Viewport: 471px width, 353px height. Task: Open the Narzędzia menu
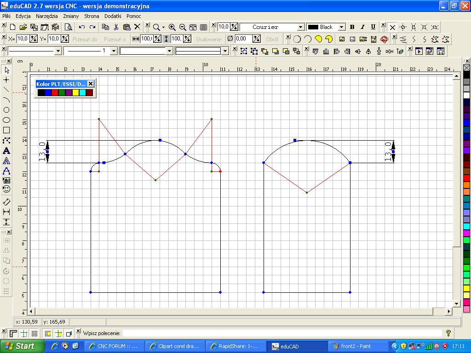click(x=46, y=16)
